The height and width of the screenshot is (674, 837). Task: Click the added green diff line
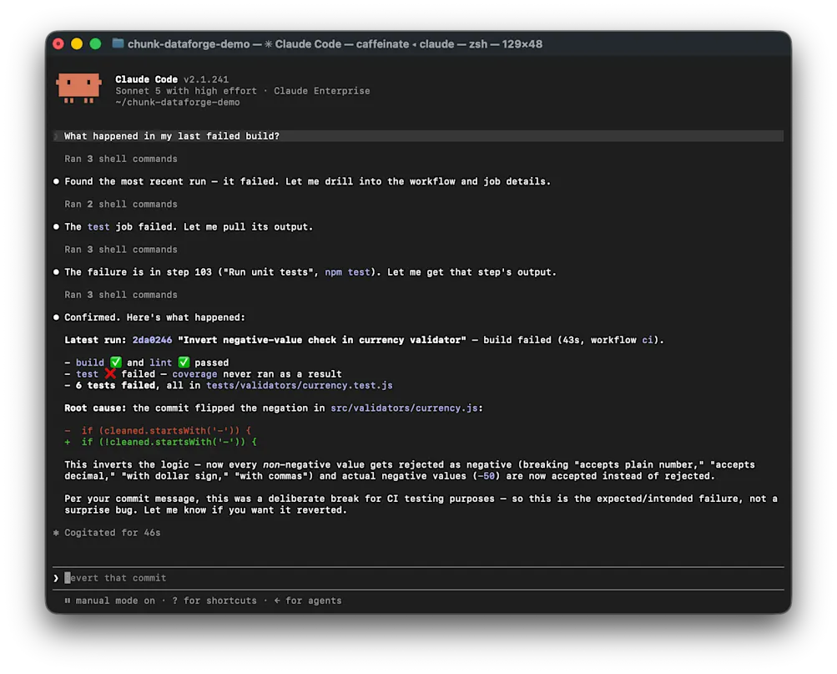(x=161, y=442)
